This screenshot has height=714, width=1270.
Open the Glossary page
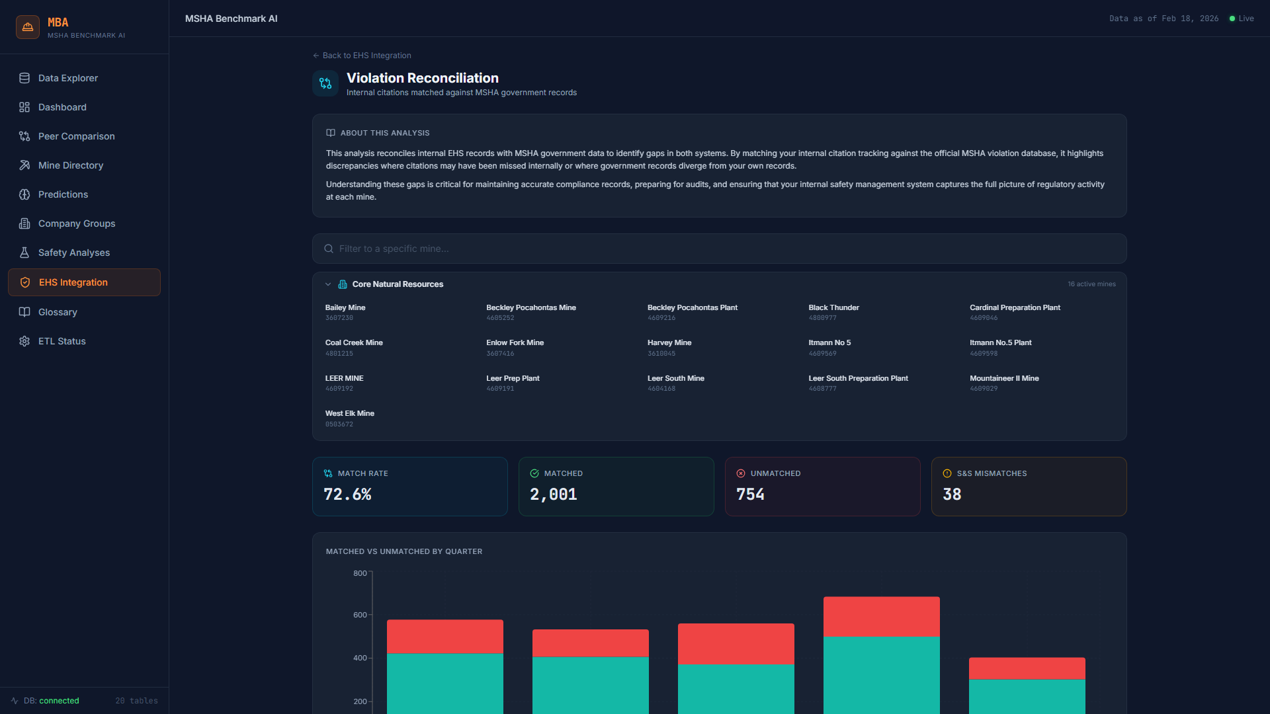[58, 312]
